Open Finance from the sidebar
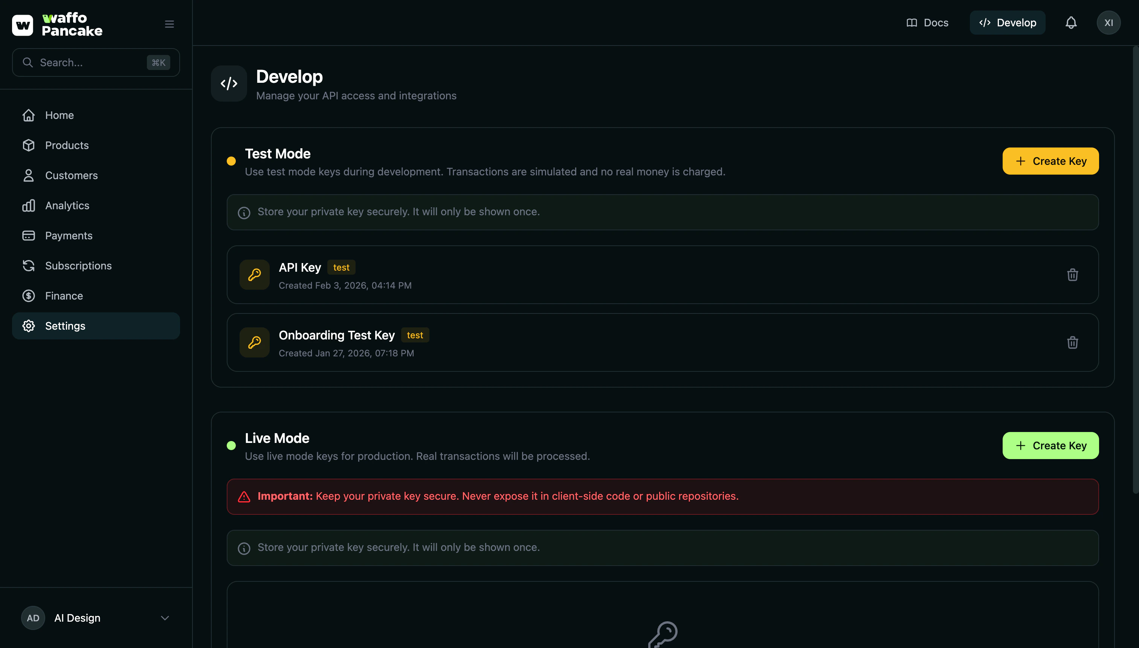1139x648 pixels. (x=64, y=295)
